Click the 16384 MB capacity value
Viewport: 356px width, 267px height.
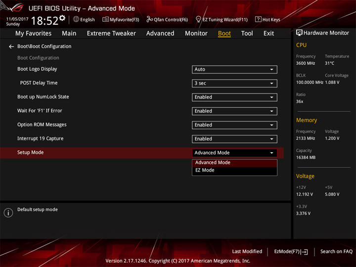[306, 158]
